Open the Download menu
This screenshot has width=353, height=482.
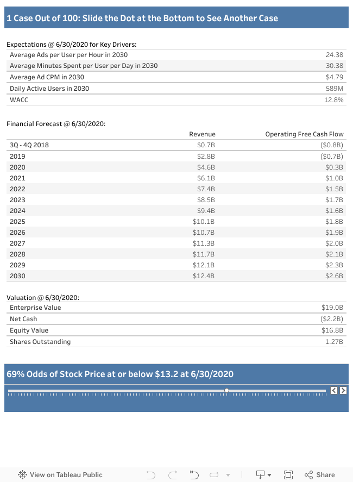(x=264, y=474)
